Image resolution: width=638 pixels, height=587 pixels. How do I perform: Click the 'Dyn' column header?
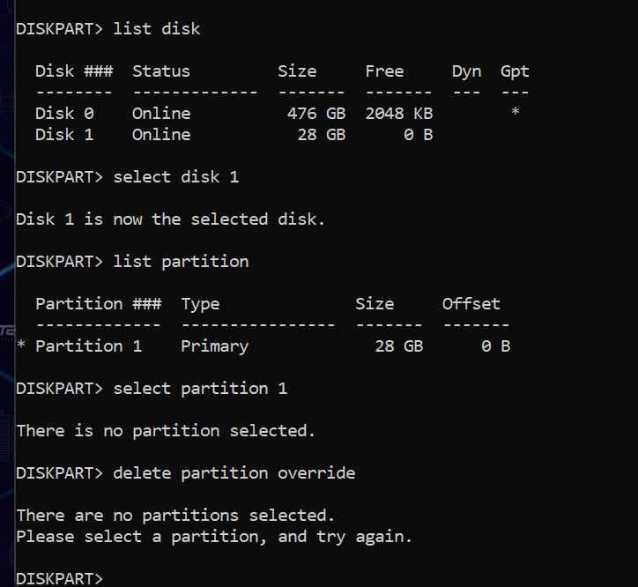click(466, 71)
